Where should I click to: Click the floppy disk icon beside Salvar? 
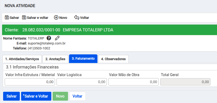[x=7, y=18]
